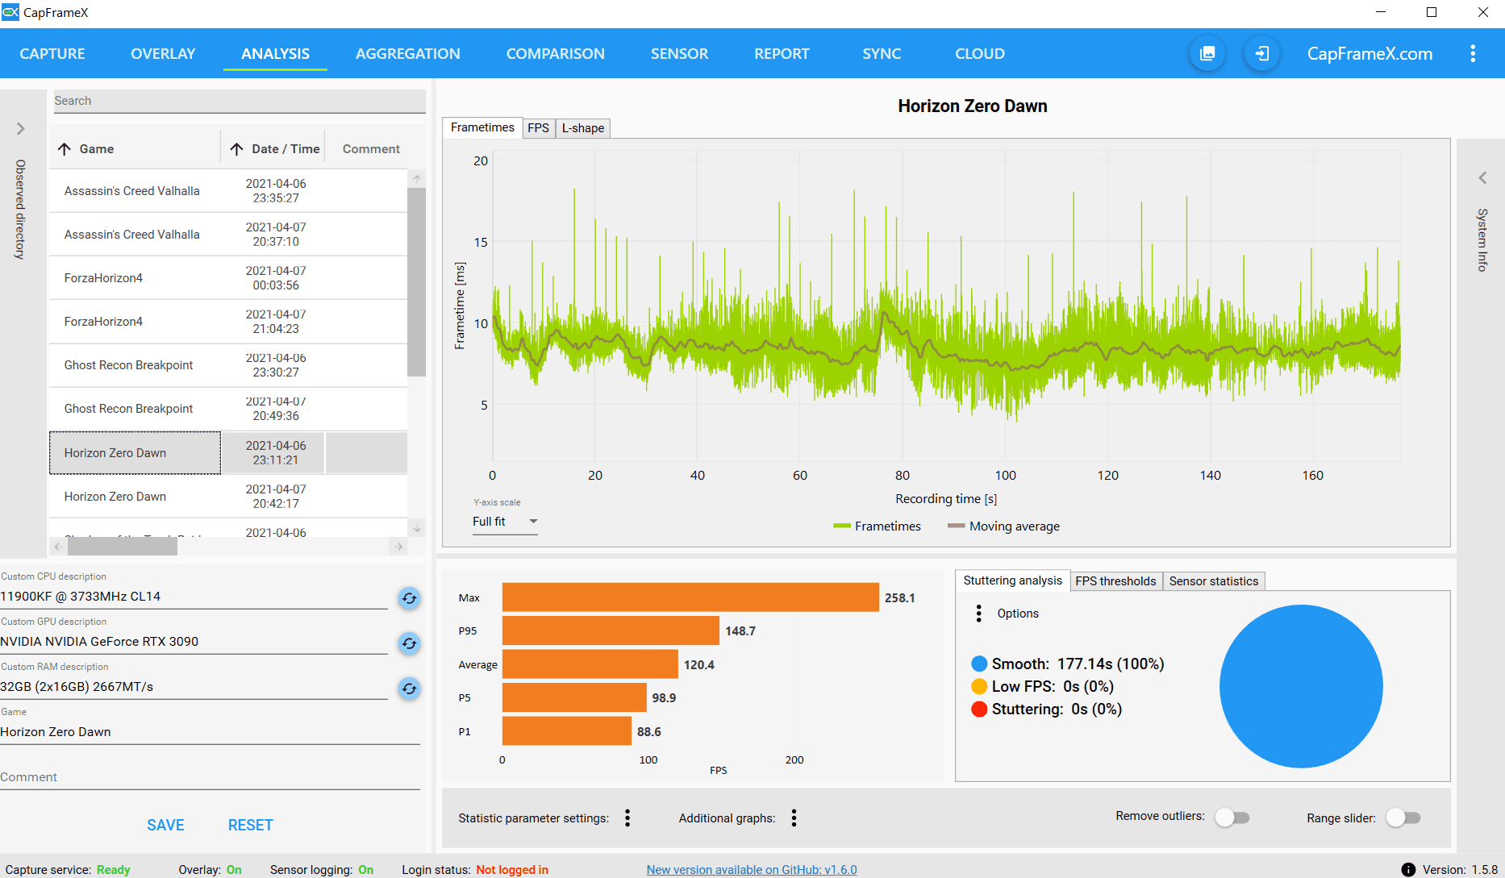The height and width of the screenshot is (878, 1505).
Task: Switch to the SENSOR tab
Action: click(680, 54)
